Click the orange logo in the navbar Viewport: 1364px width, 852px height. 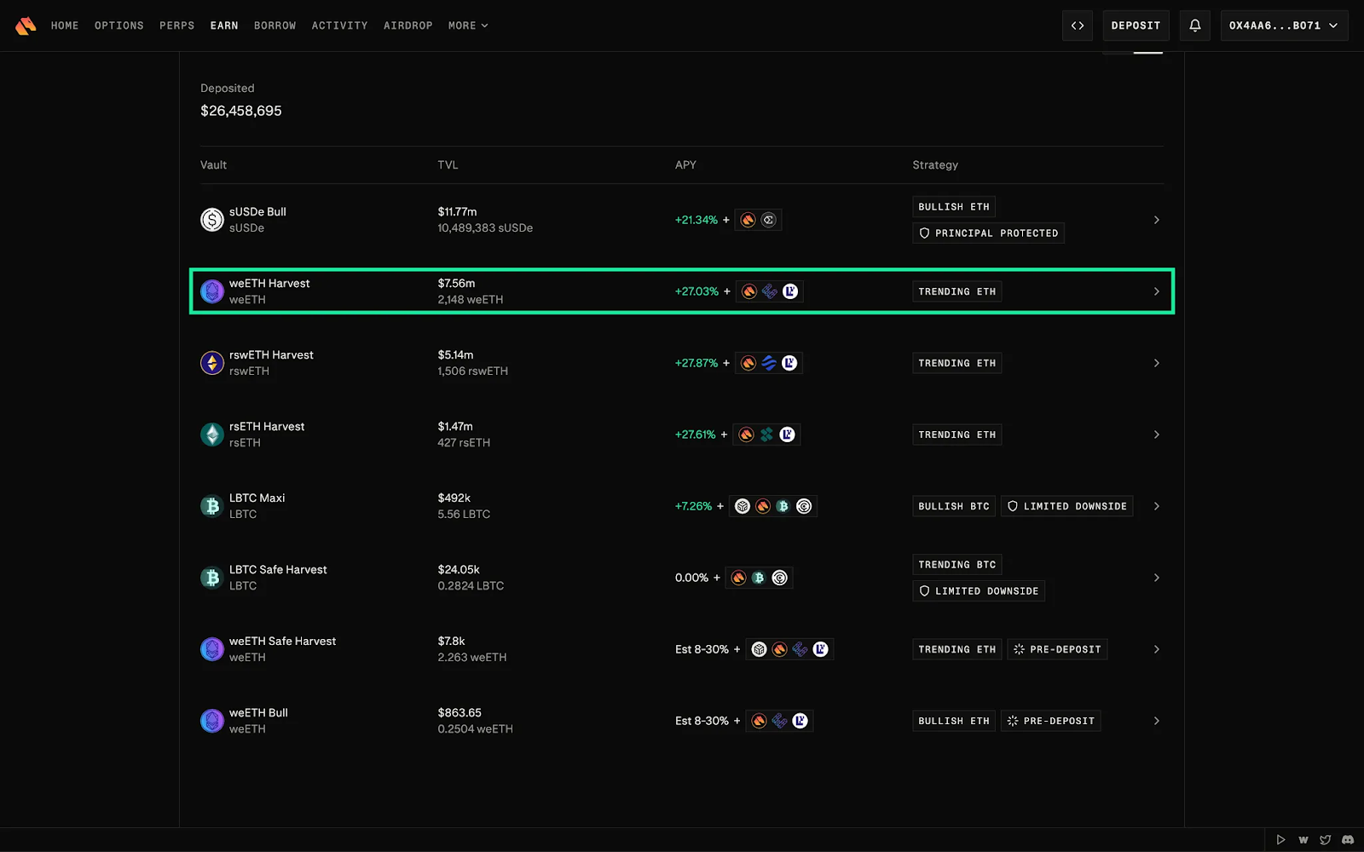coord(26,26)
